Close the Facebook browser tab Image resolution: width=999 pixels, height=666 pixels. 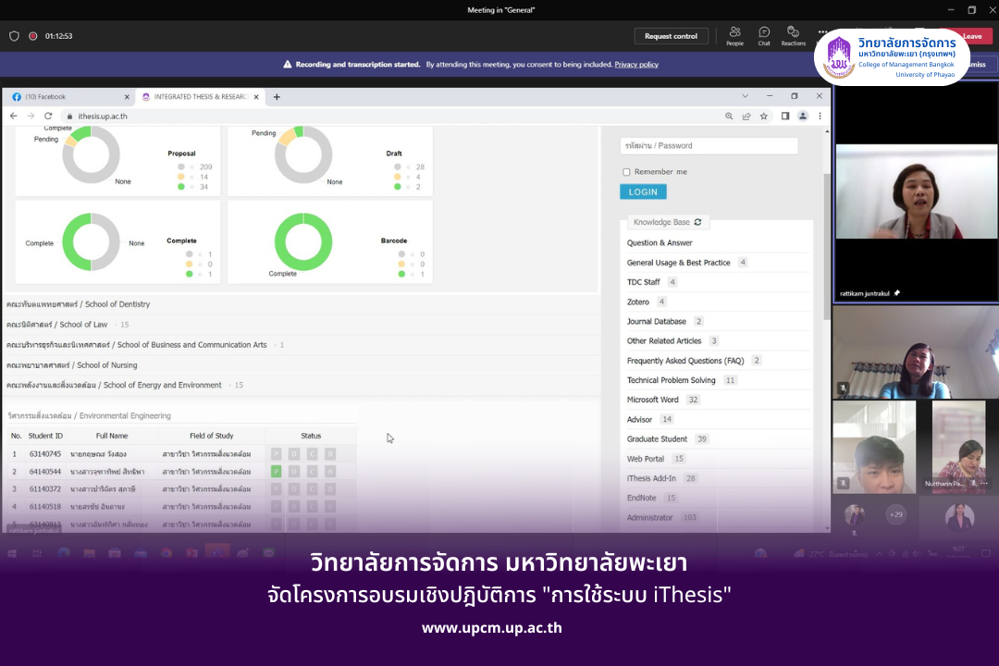(127, 97)
